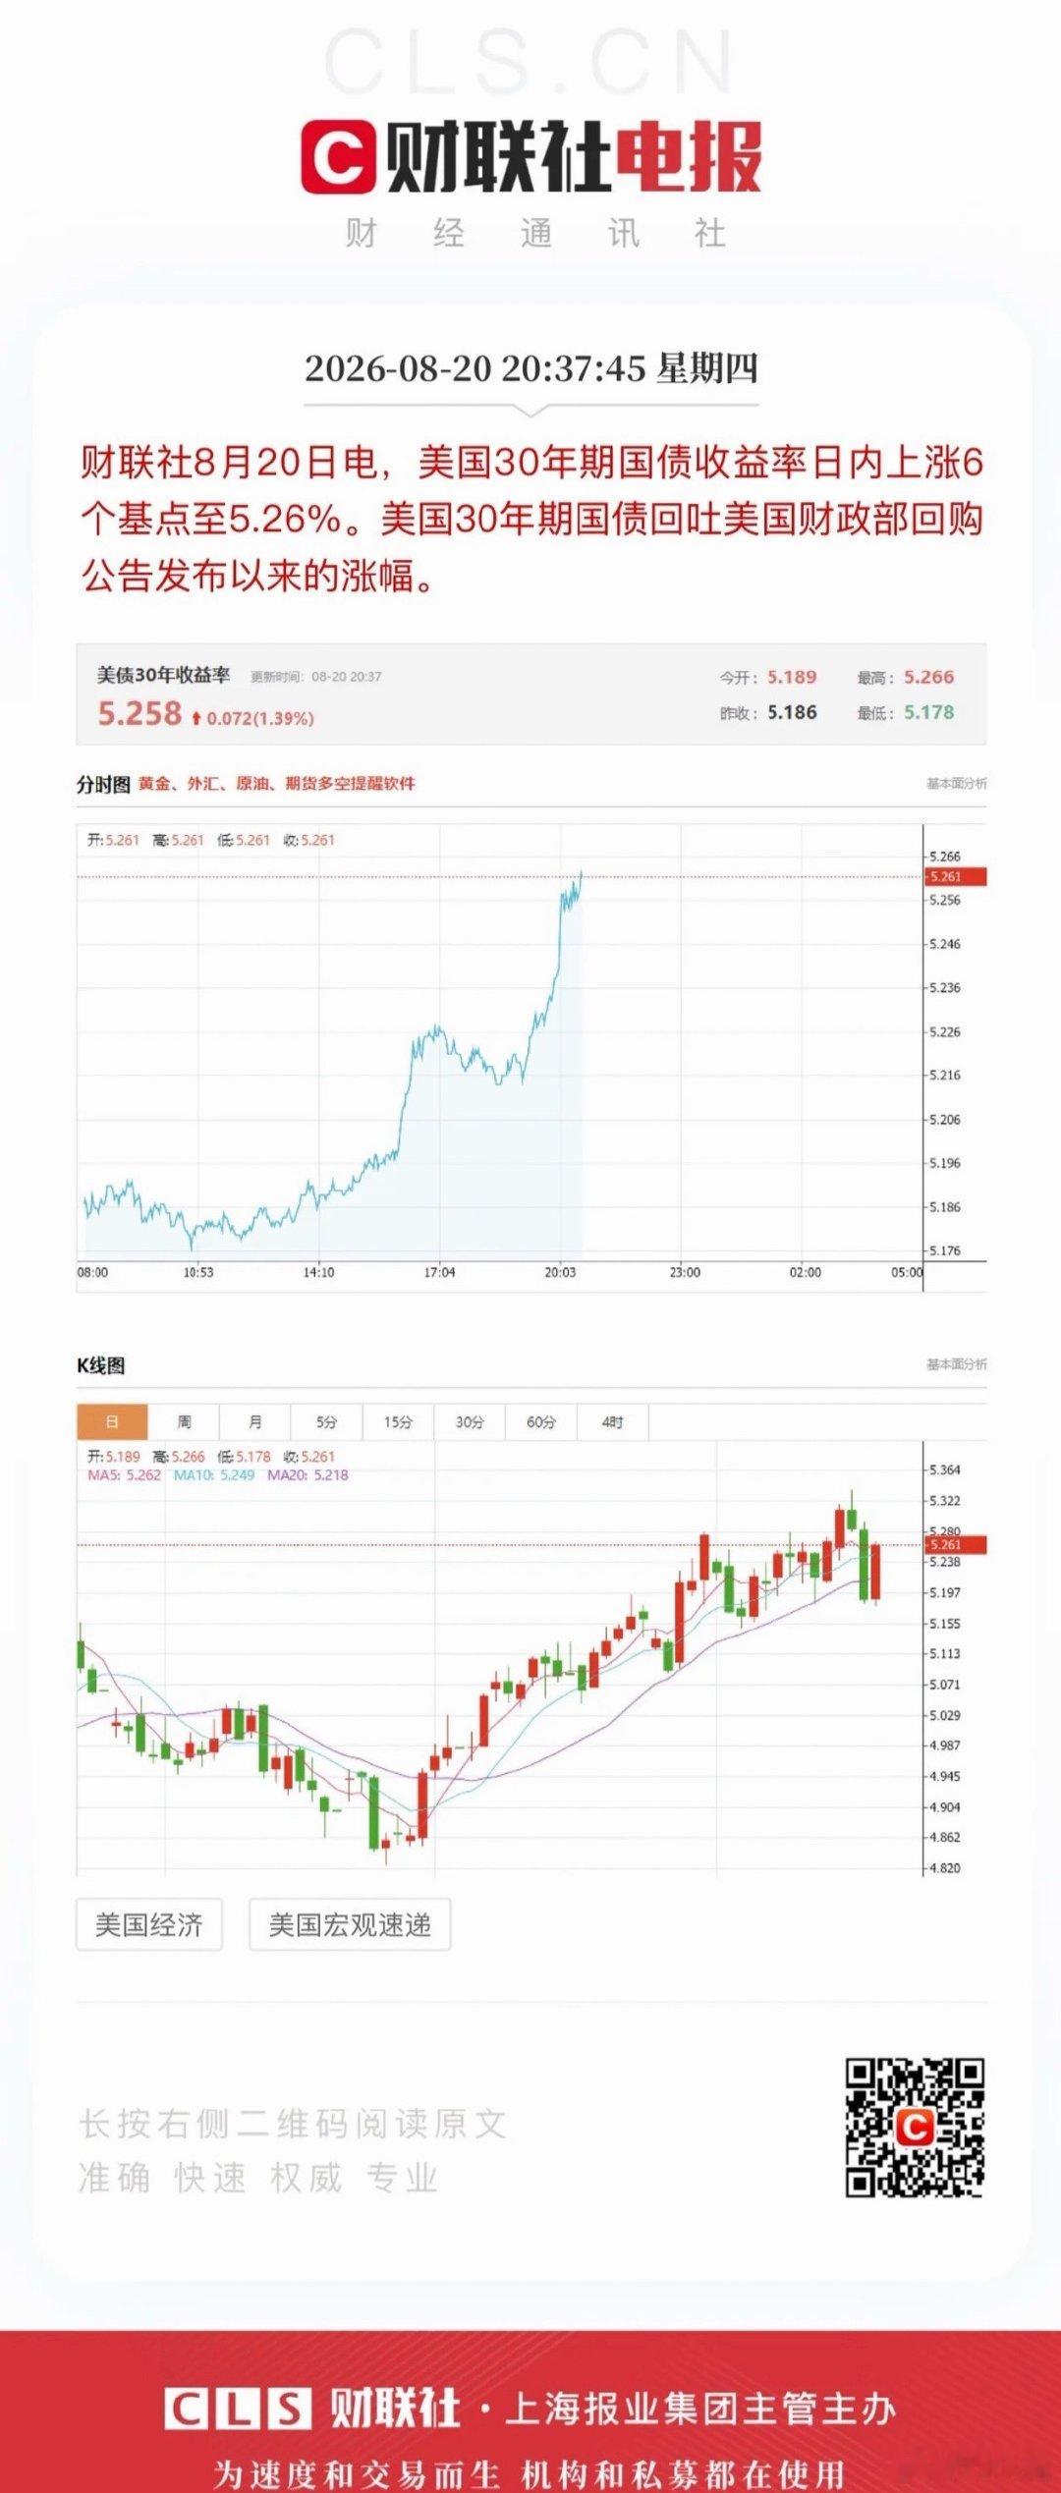Click the red up-arrow beside 0.072(1.39%)
The width and height of the screenshot is (1061, 2493).
[x=196, y=718]
